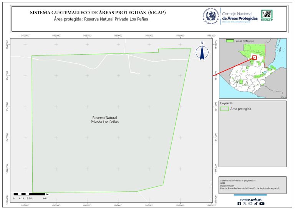Open the X (Twitter) icon

pyautogui.click(x=245, y=204)
